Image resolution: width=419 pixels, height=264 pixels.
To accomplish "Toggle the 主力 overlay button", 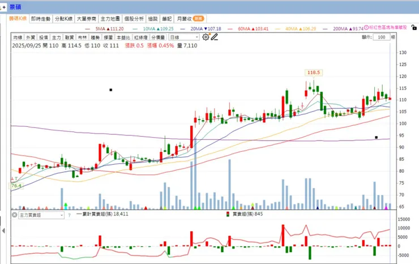I will click(57, 37).
